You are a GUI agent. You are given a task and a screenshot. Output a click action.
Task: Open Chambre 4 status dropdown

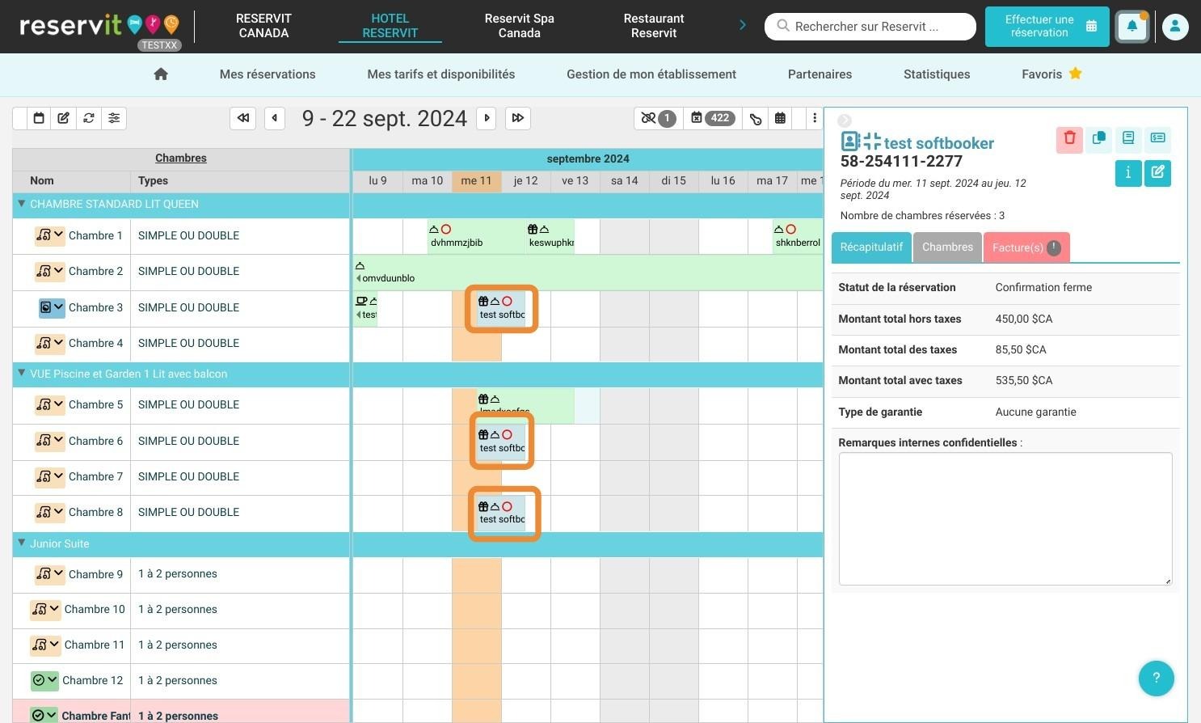coord(49,343)
